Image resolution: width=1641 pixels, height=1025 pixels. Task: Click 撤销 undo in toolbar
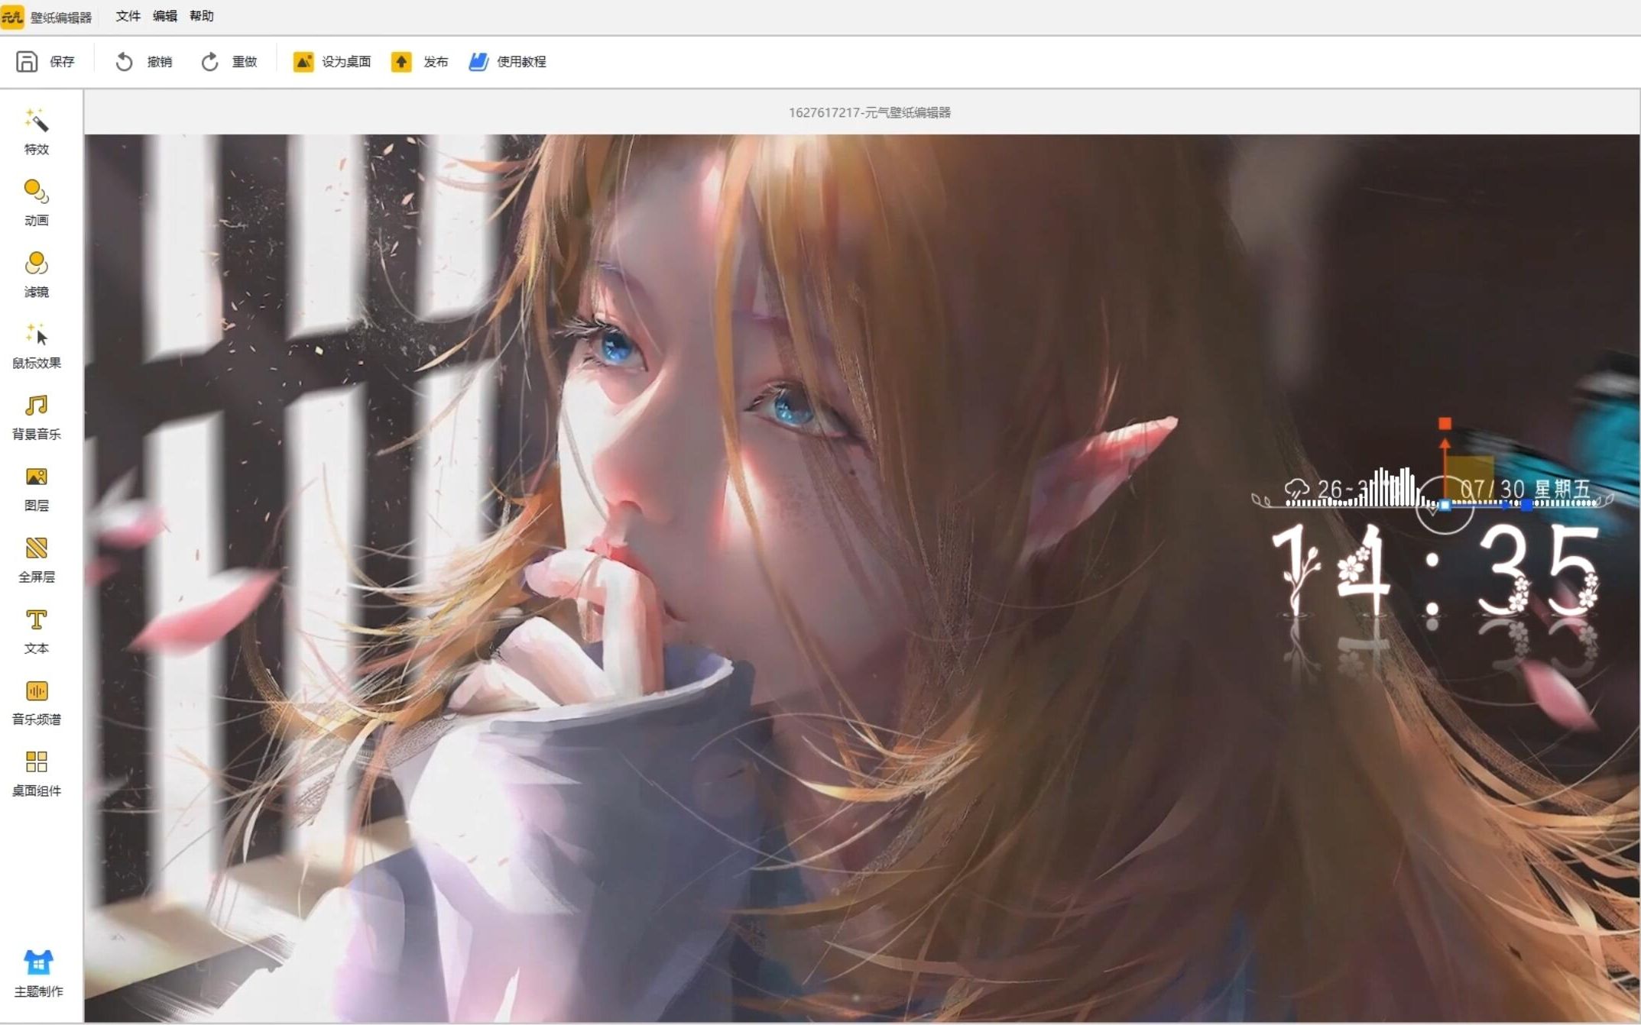click(144, 62)
